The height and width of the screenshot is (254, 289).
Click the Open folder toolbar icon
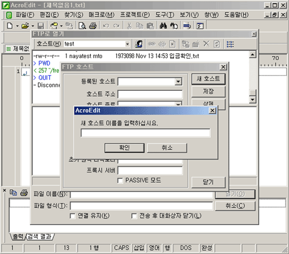point(25,25)
